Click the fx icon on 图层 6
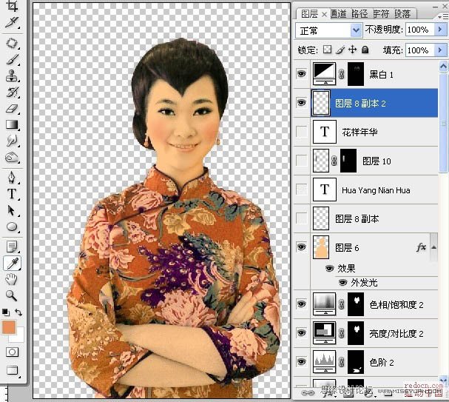The image size is (449, 402). (x=421, y=247)
